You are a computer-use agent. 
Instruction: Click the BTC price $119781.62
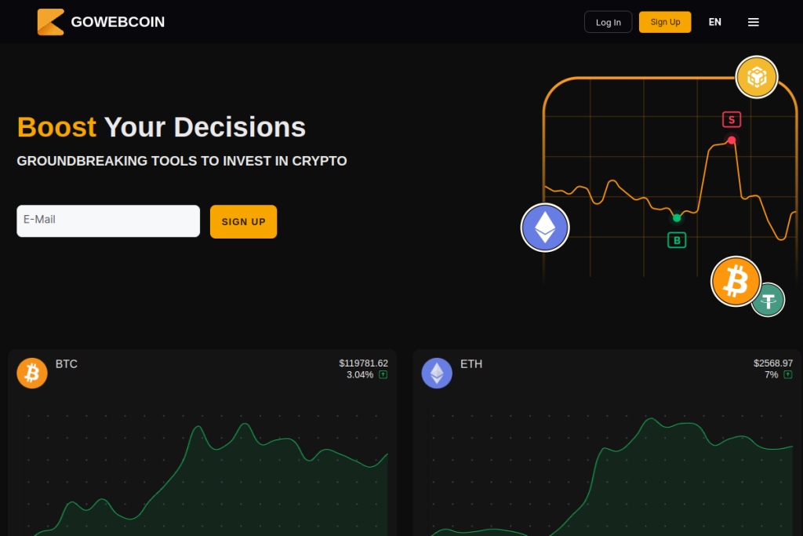(363, 363)
